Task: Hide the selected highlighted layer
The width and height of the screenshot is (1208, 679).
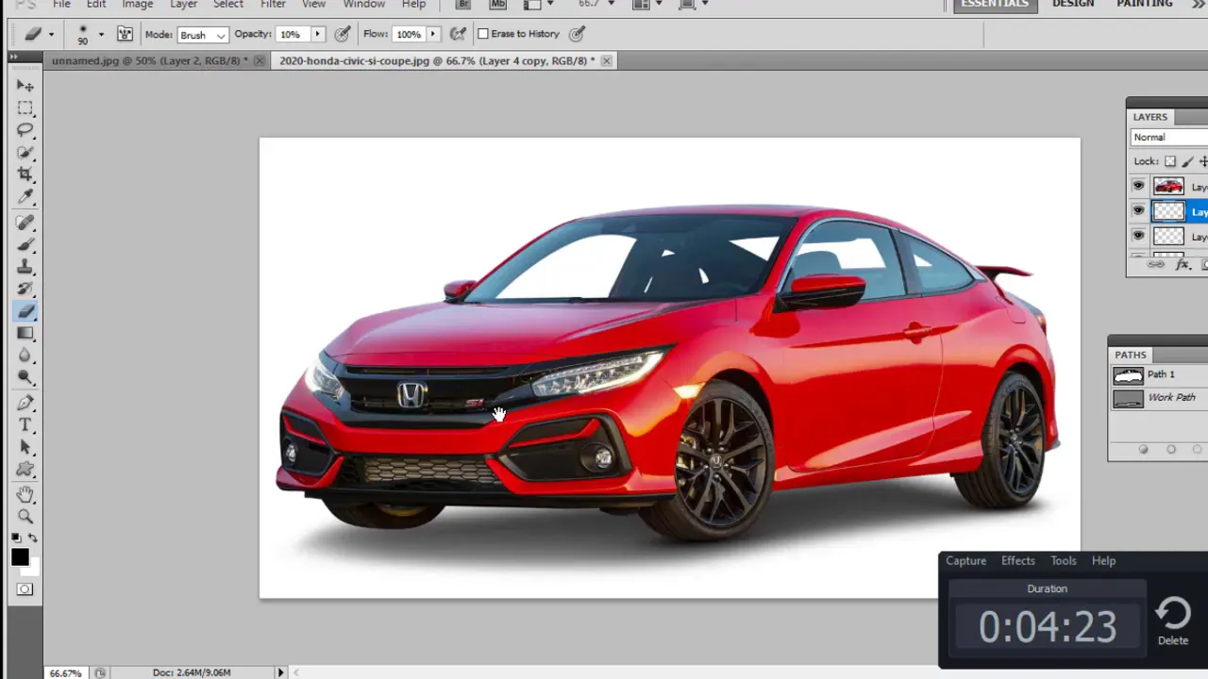Action: 1138,211
